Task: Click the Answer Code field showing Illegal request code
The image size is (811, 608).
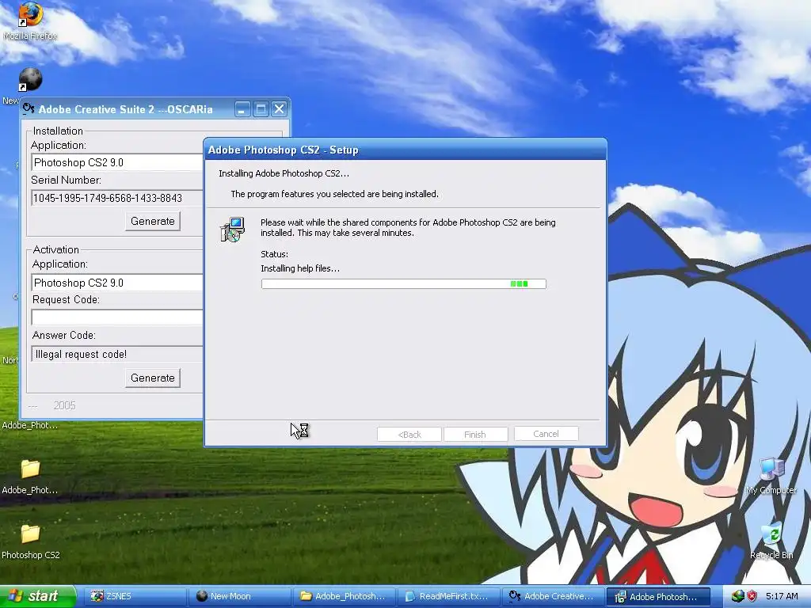Action: coord(117,354)
